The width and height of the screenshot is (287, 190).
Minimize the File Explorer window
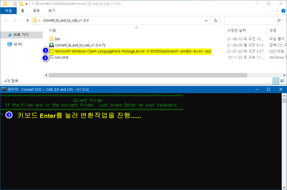[x=257, y=4]
